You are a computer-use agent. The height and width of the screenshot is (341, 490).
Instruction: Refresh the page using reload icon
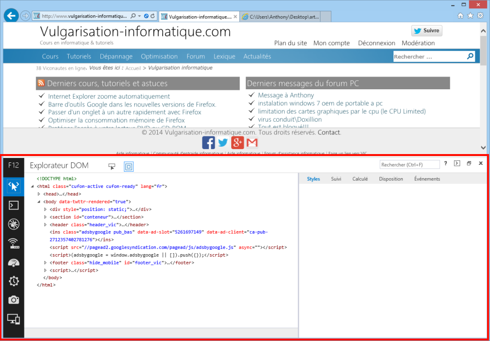[x=152, y=16]
